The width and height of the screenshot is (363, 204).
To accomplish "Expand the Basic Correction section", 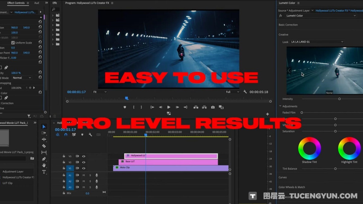I will (288, 25).
